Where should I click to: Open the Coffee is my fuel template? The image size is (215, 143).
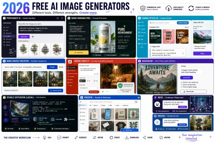tap(182, 36)
